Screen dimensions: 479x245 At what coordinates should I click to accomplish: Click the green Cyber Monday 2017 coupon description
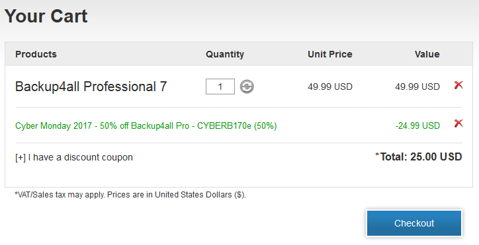tap(146, 125)
